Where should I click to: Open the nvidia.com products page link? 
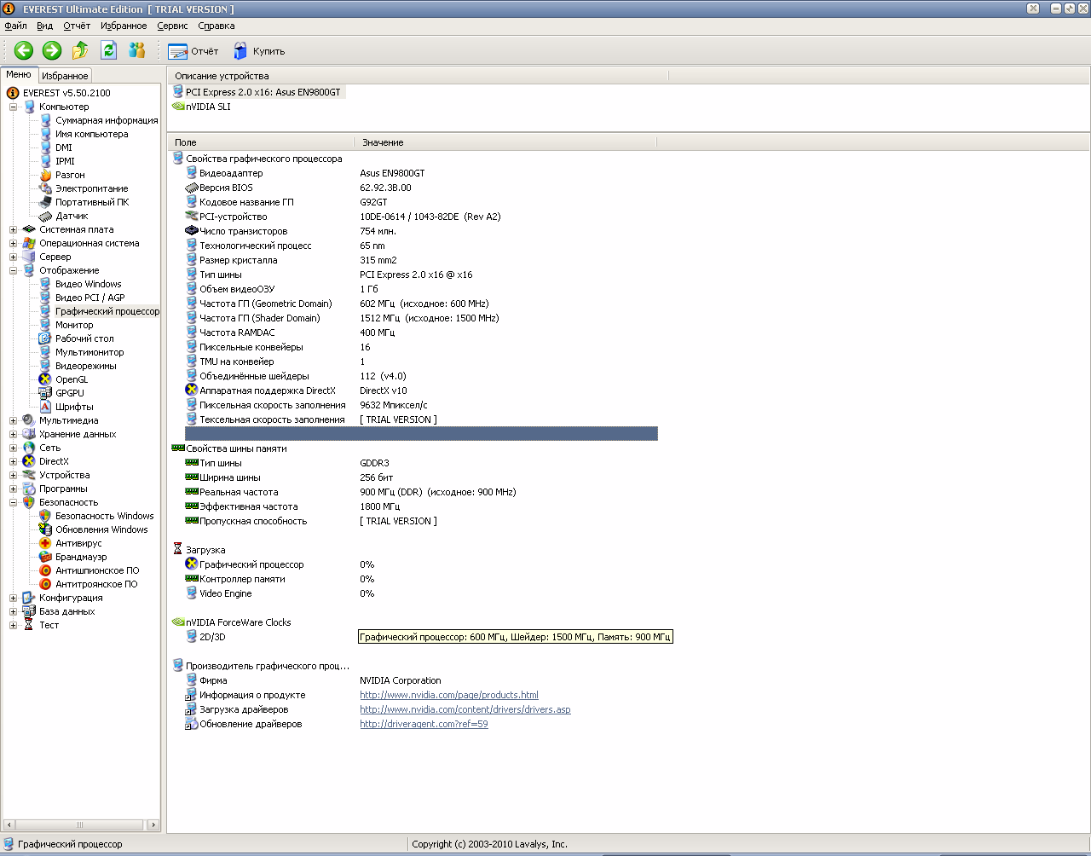pyautogui.click(x=449, y=695)
